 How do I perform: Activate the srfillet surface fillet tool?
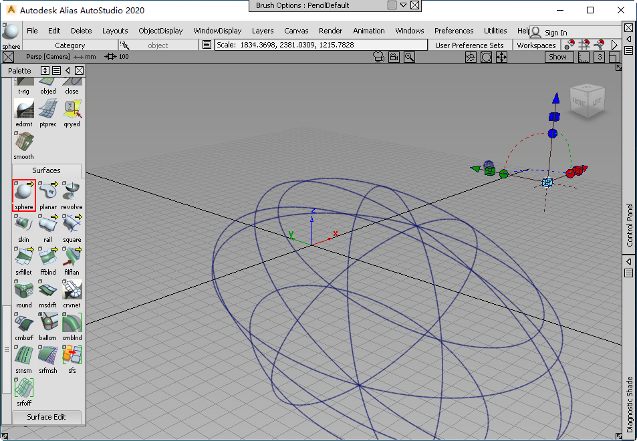click(24, 258)
